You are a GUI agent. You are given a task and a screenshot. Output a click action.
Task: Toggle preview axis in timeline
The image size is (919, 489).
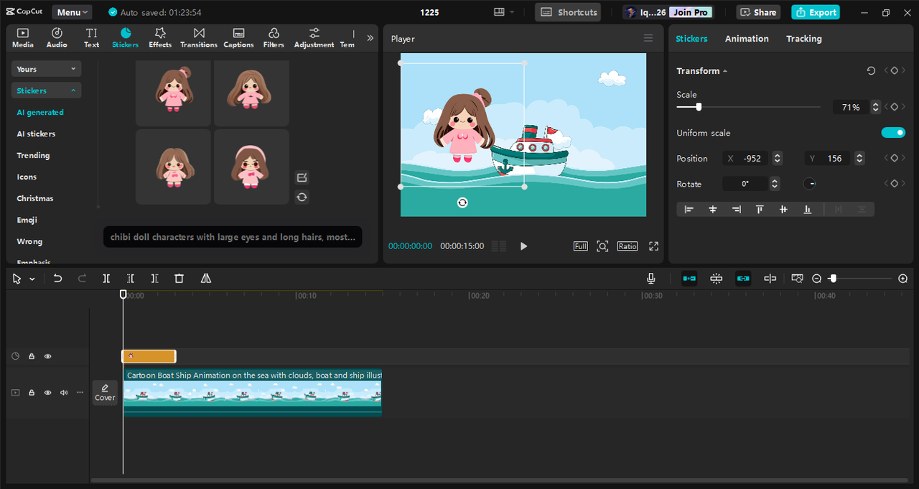[x=770, y=279]
